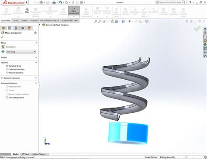Open the 3D Views bottom tab
The width and height of the screenshot is (207, 159).
tap(25, 154)
